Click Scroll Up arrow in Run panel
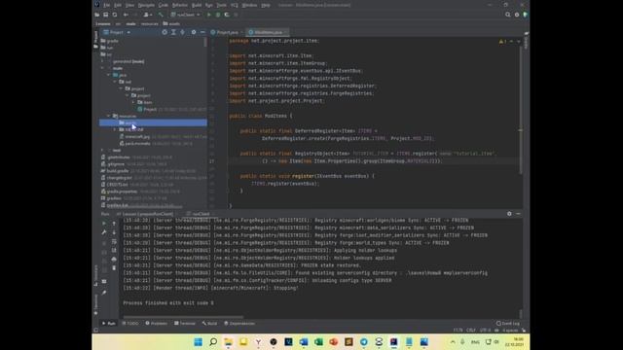Viewport: 623px width, 350px height. tap(114, 224)
